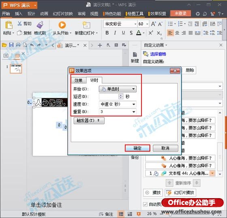227x218 pixels.
Task: Select slide 1 thumbnail in panel
Action: 16,69
